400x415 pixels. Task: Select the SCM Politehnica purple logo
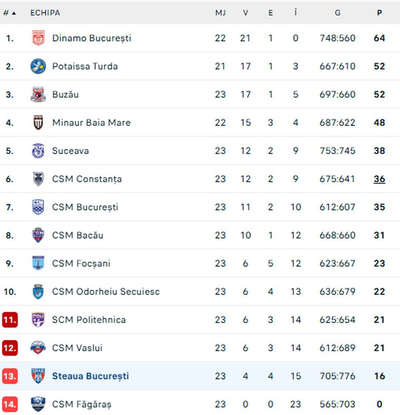39,320
